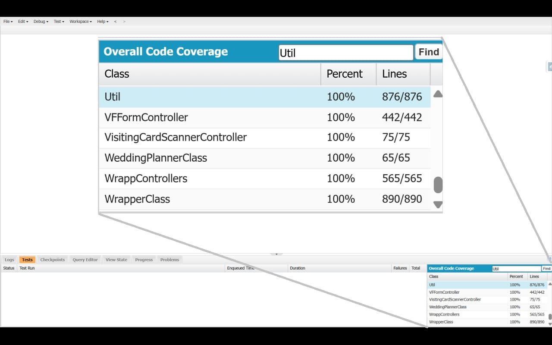Select the Tests tab
Viewport: 552px width, 345px height.
pos(27,260)
